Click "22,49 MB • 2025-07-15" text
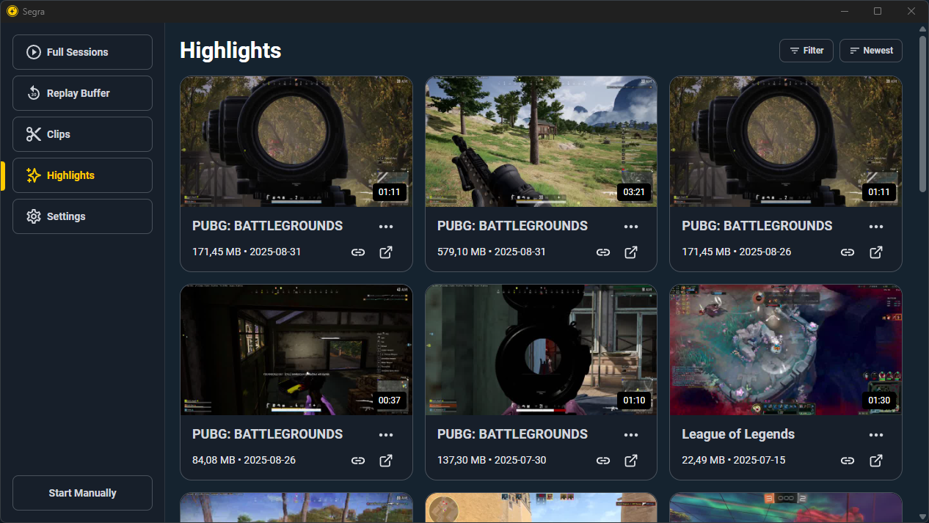This screenshot has height=523, width=929. click(x=734, y=460)
